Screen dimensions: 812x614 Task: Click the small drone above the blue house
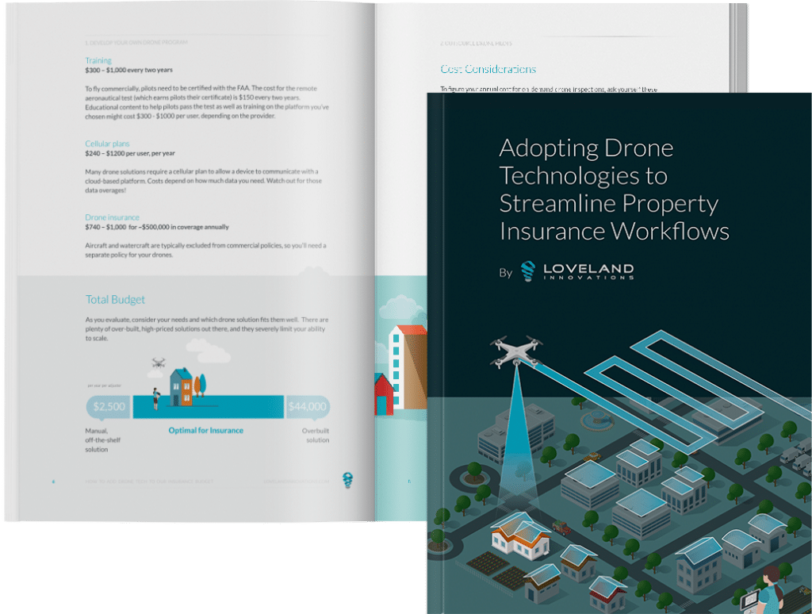159,363
